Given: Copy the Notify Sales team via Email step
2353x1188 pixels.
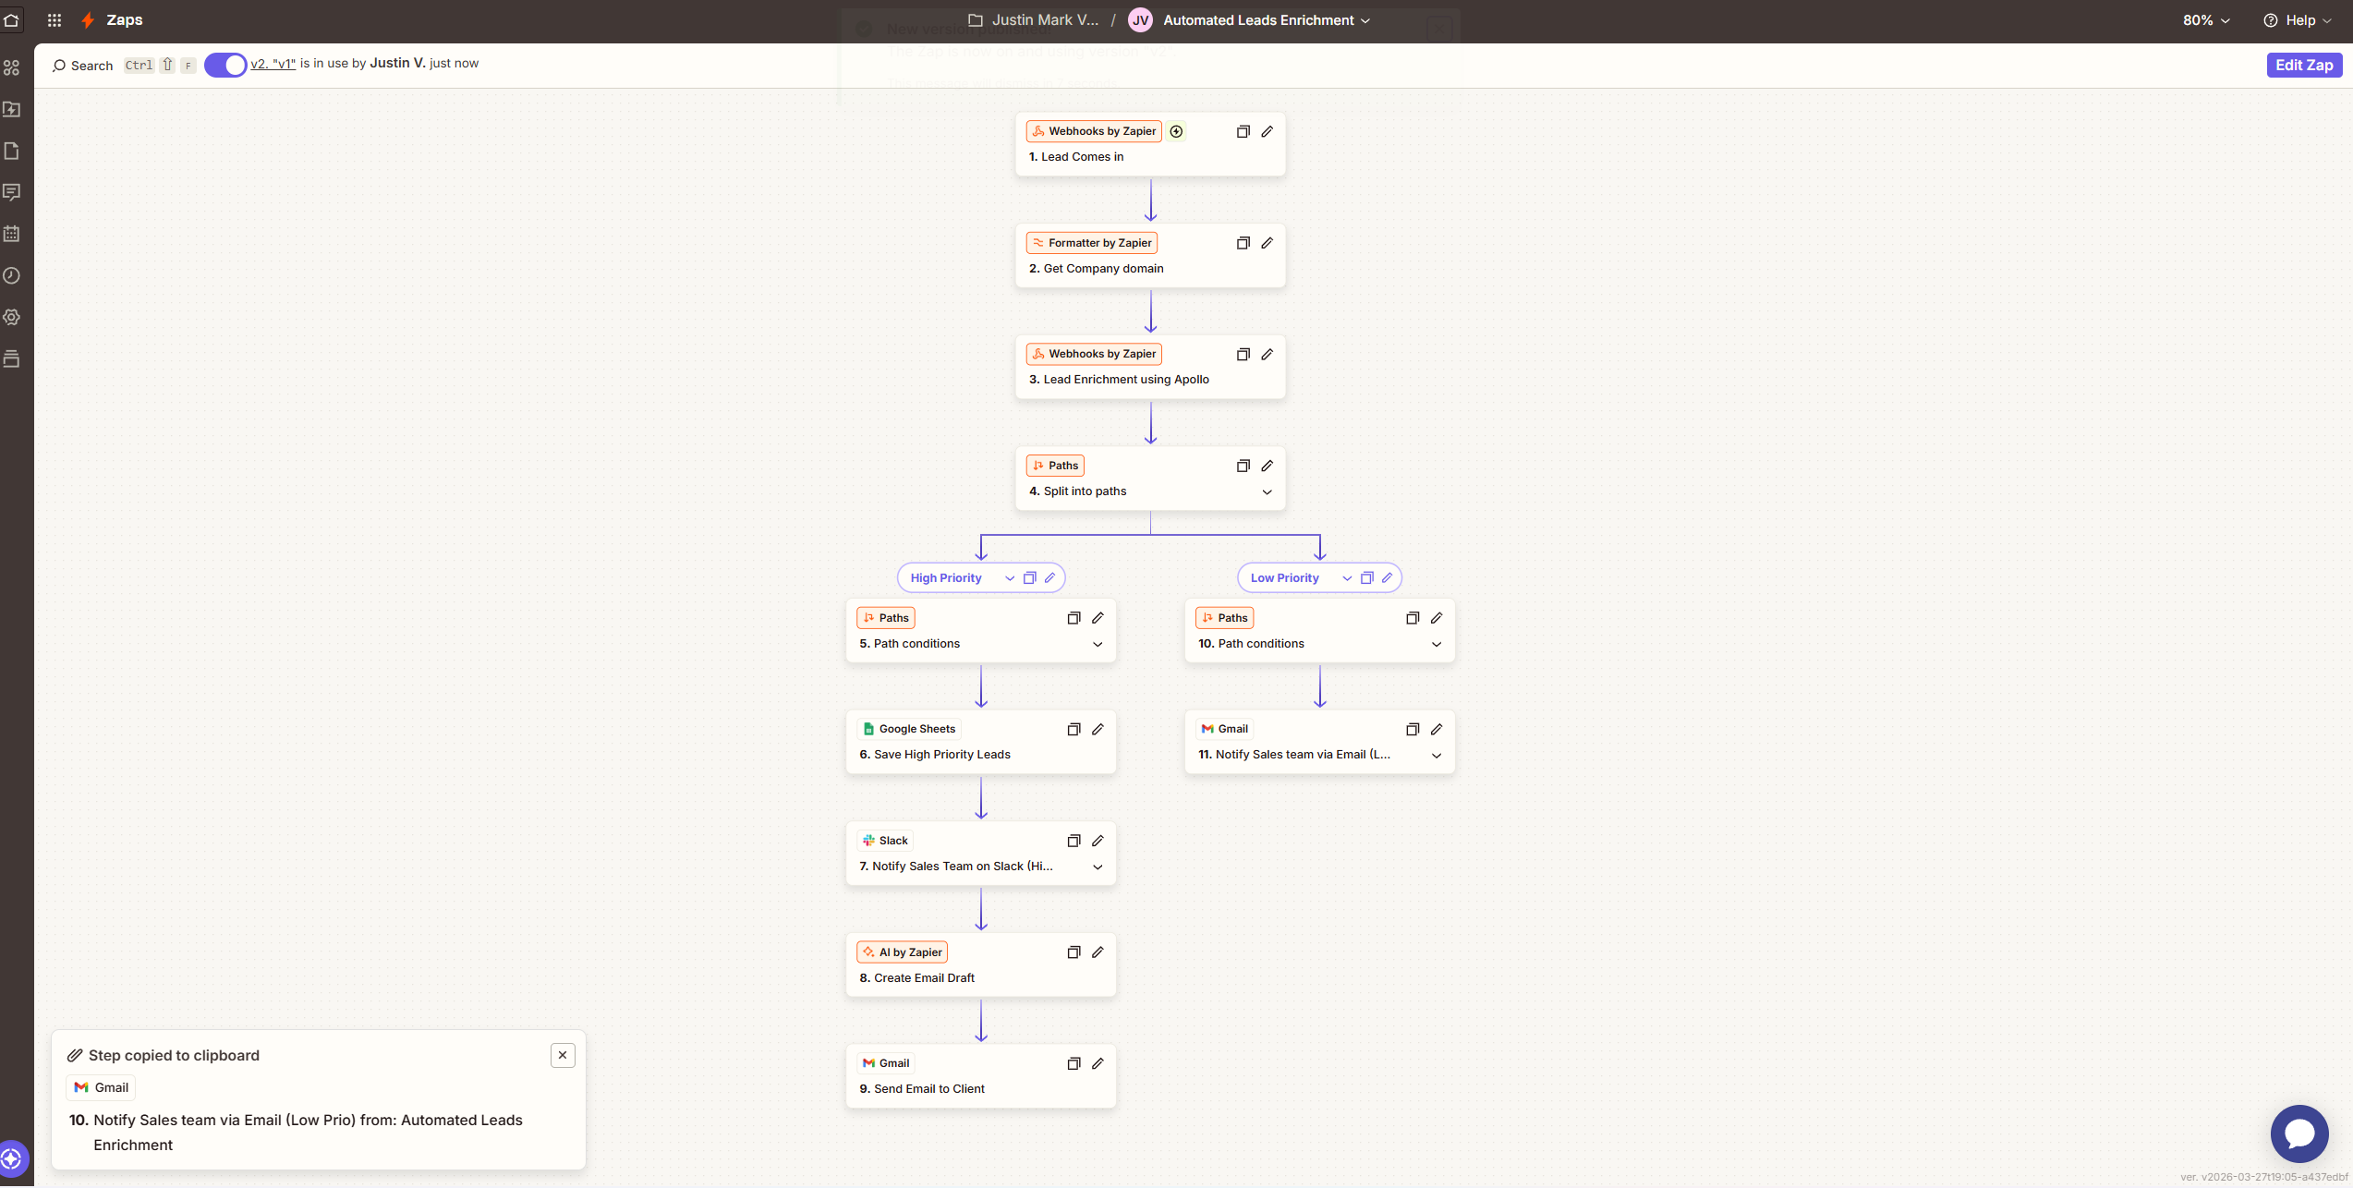Looking at the screenshot, I should click(x=1412, y=729).
